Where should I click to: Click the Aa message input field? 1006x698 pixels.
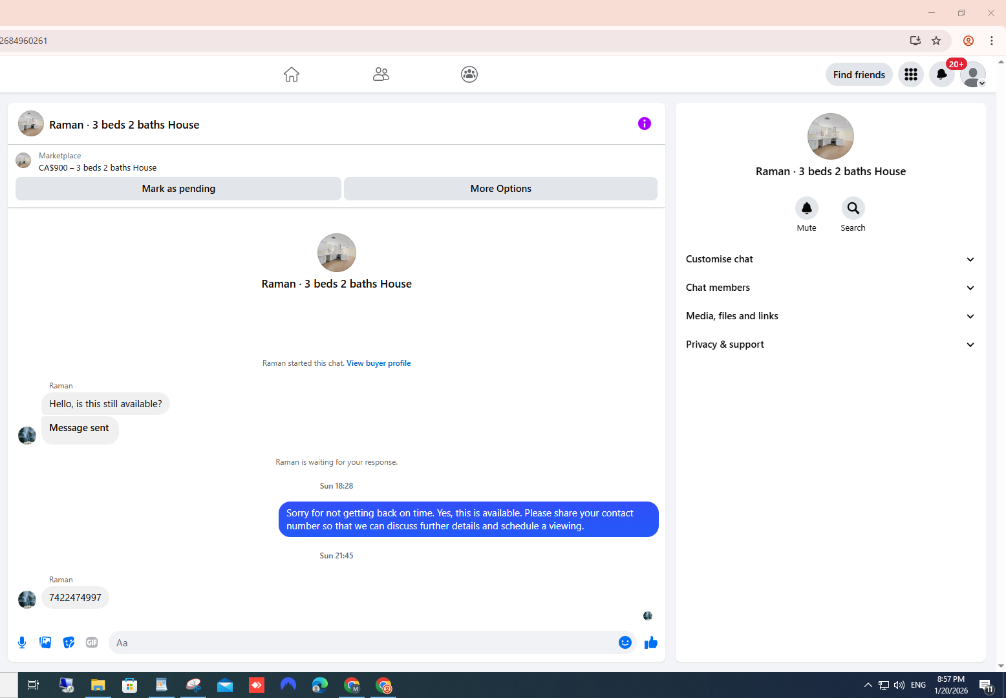tap(362, 642)
